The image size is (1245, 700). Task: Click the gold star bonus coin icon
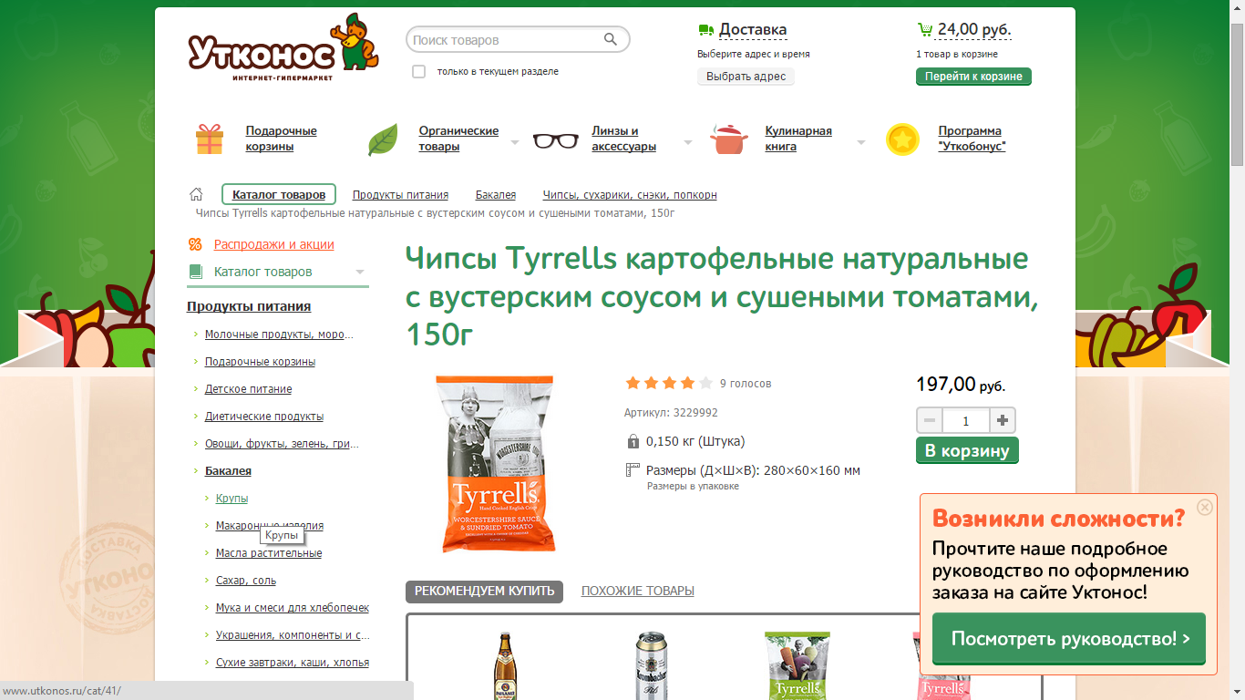point(902,139)
